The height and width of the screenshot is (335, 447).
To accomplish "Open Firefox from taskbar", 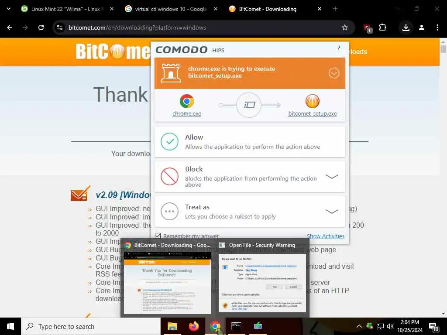I will (x=194, y=326).
